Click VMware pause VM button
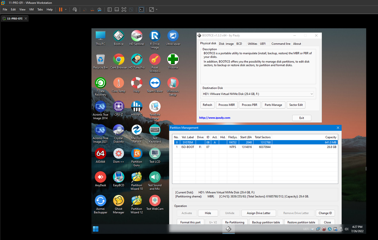The height and width of the screenshot is (240, 378). coord(60,10)
